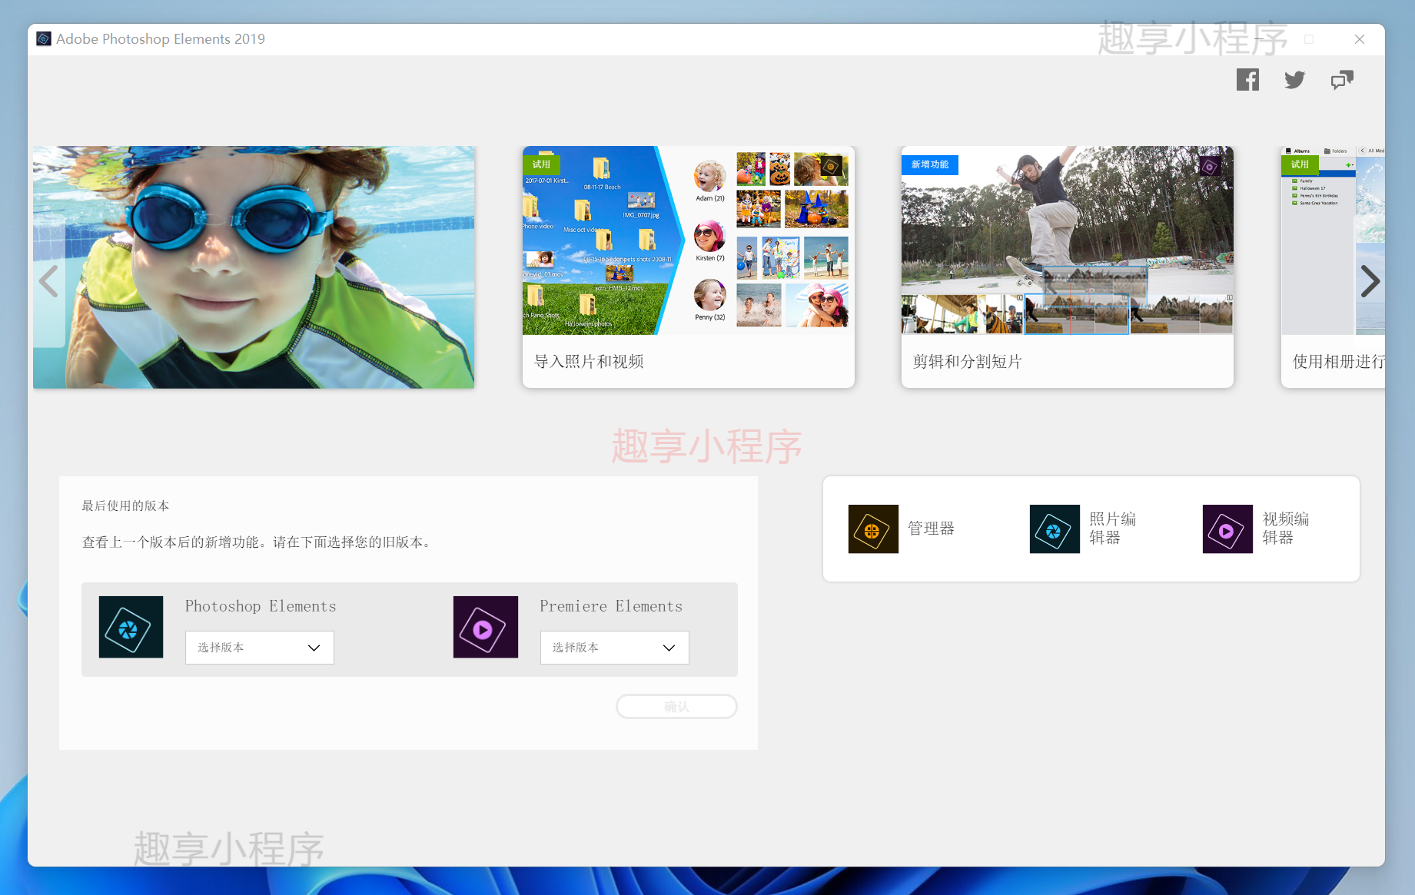Click the Premiere Elements icon in version panel
This screenshot has width=1415, height=895.
486,627
